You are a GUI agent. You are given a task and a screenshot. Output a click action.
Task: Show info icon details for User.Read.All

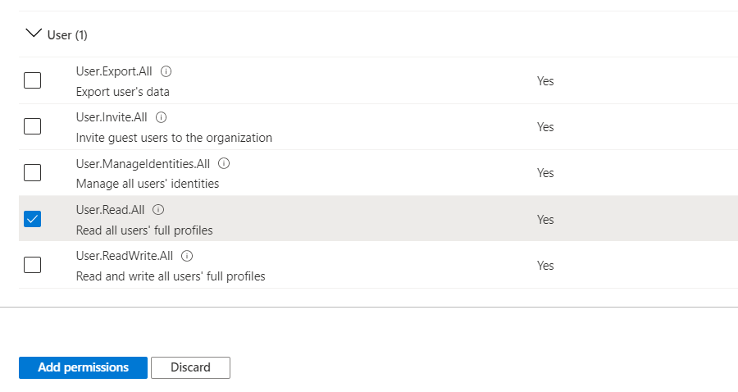(x=158, y=210)
